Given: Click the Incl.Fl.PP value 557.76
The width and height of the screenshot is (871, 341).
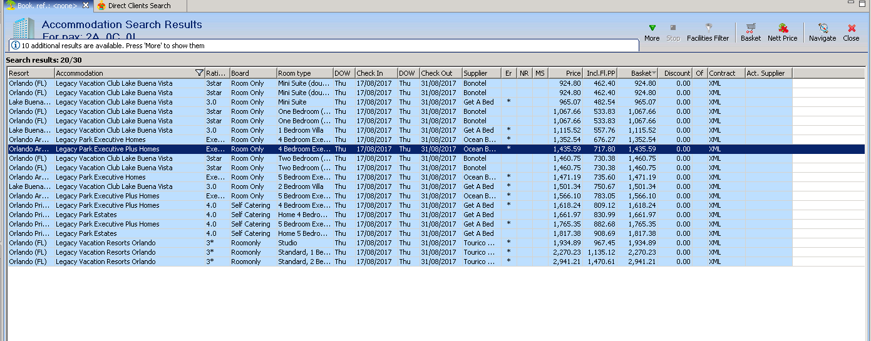Looking at the screenshot, I should point(604,130).
